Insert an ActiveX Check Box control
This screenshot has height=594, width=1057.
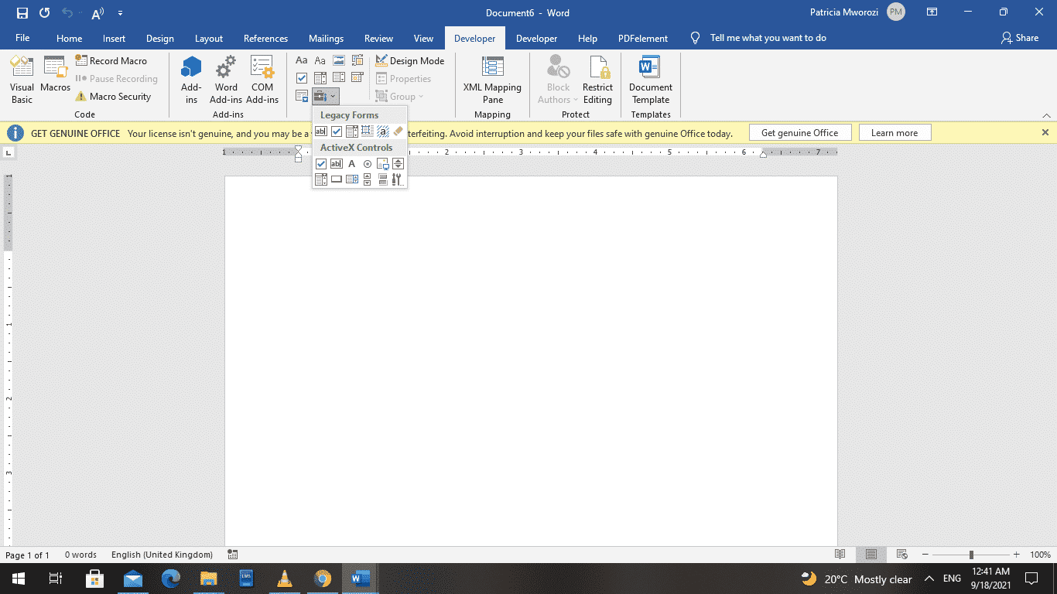[x=320, y=163]
